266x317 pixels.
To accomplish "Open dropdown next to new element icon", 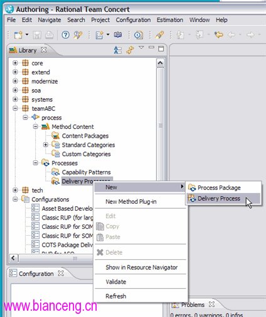I will click(108, 35).
